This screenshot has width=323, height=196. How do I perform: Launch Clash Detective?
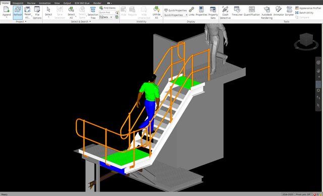coord(225,13)
